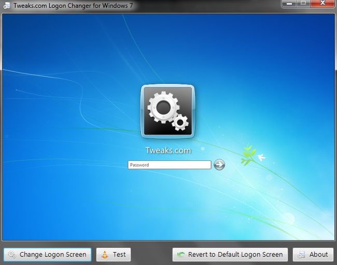Close the Logon Changer window
Image resolution: width=337 pixels, height=265 pixels.
[322, 3]
